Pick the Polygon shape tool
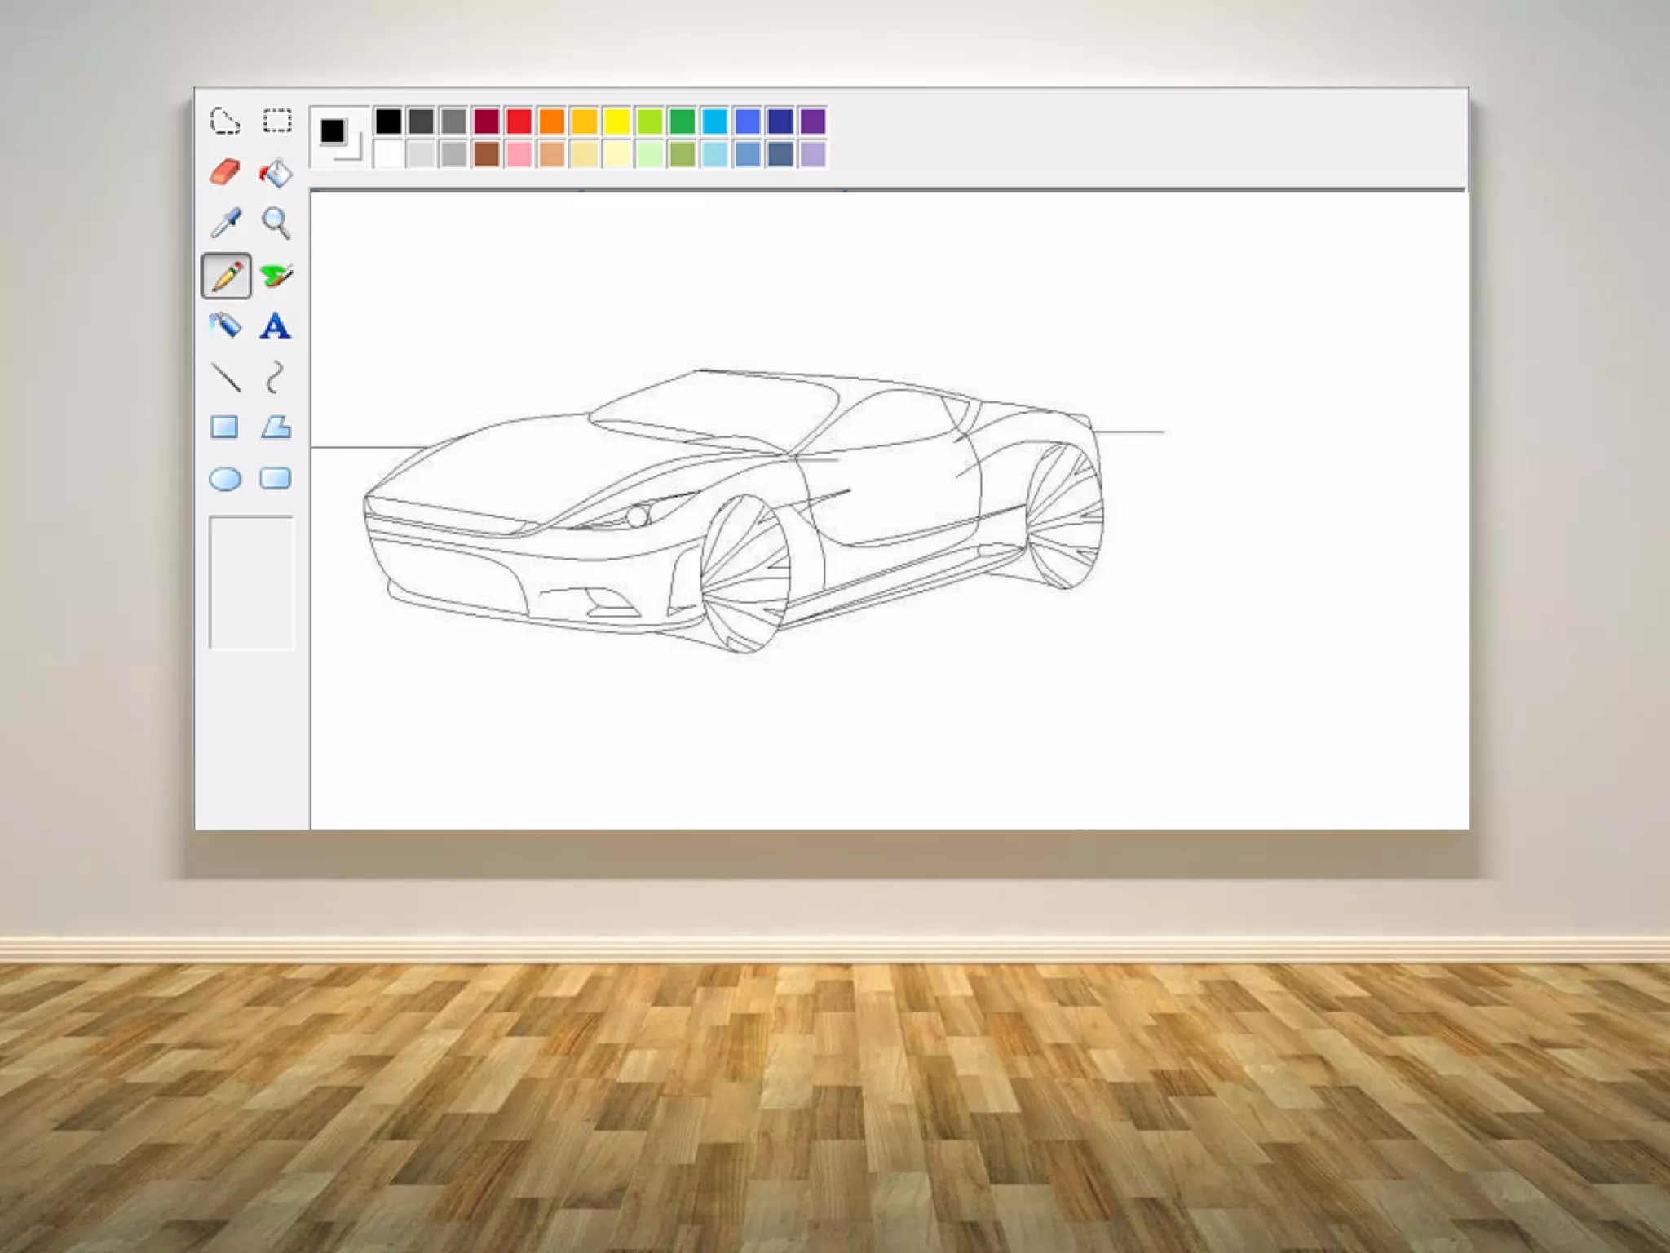This screenshot has height=1253, width=1670. point(276,427)
